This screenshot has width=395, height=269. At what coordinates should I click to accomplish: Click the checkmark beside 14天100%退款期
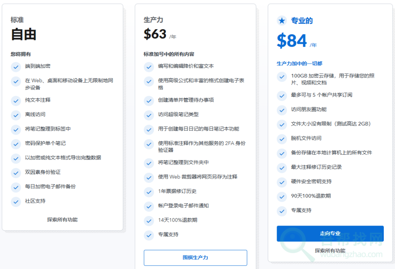pos(149,221)
